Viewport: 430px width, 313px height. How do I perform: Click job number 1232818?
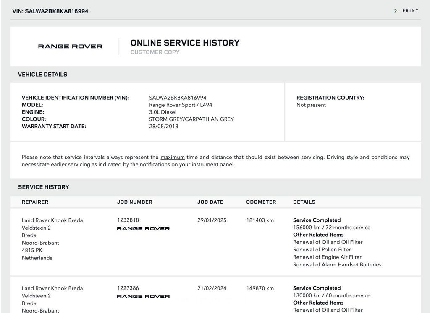click(x=128, y=220)
